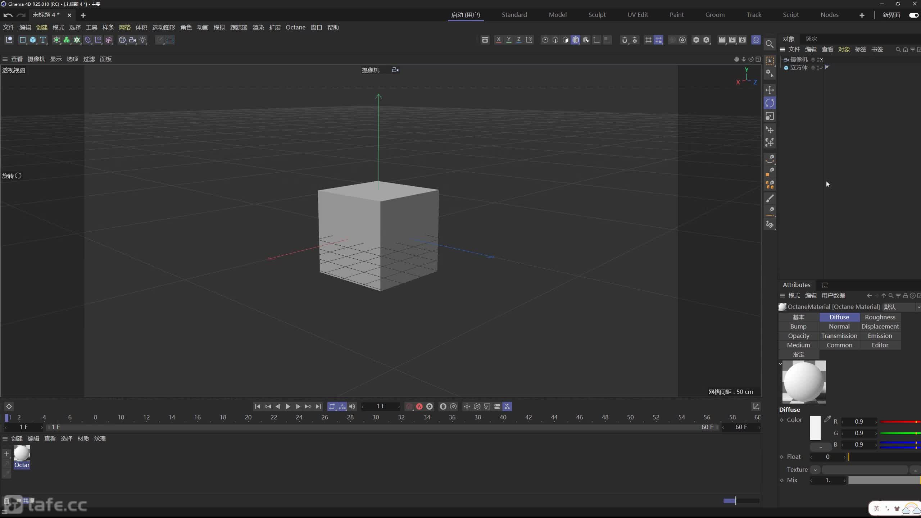
Task: Click the lock icon in Attributes header
Action: [905, 296]
